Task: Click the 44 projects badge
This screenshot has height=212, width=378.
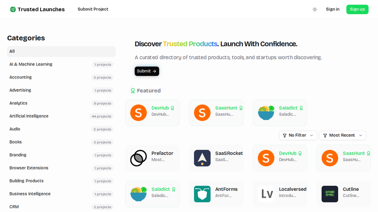Action: click(101, 116)
